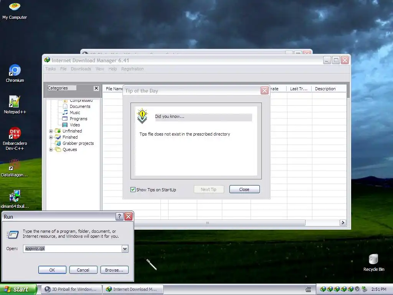Click Cancel in the Run dialog
The image size is (393, 295).
coord(83,270)
